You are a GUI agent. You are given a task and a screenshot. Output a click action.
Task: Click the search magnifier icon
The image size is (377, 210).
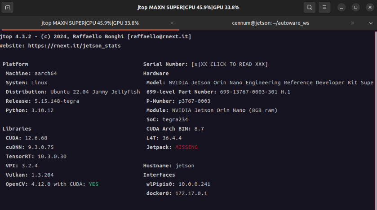coord(309,7)
